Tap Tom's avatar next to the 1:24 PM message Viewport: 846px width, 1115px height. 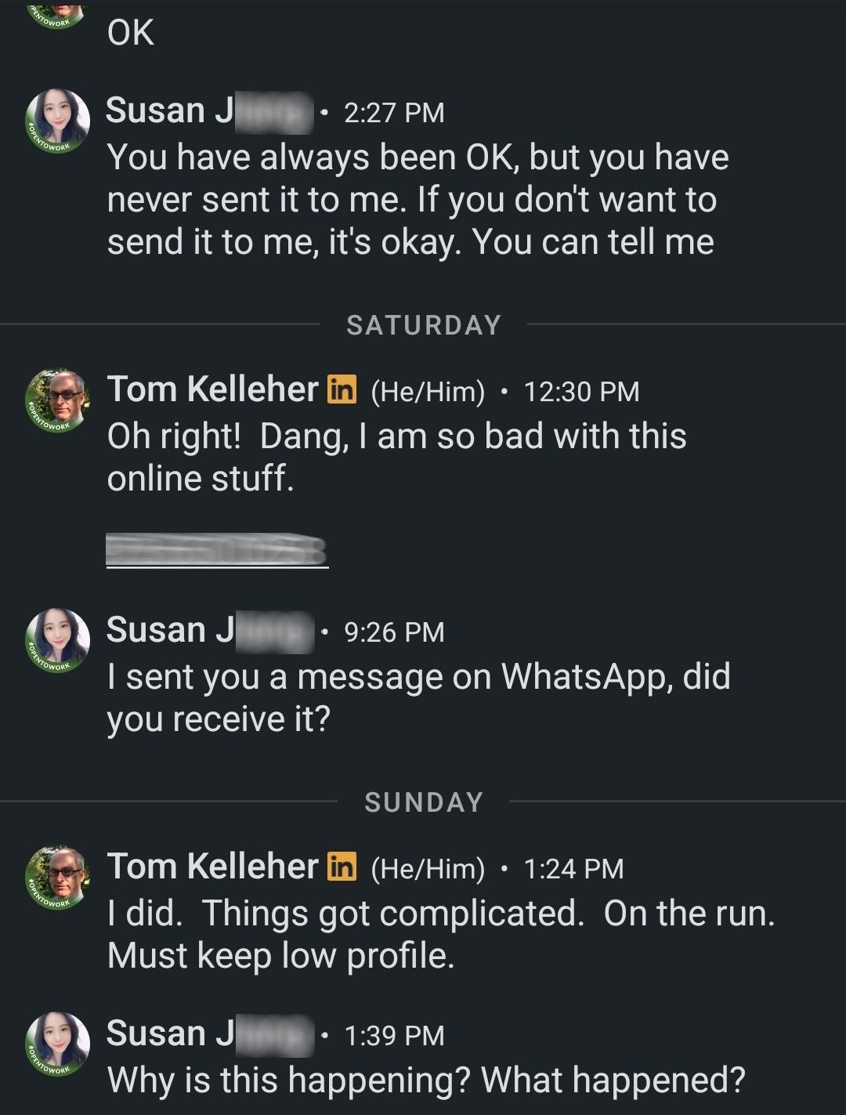pyautogui.click(x=58, y=878)
